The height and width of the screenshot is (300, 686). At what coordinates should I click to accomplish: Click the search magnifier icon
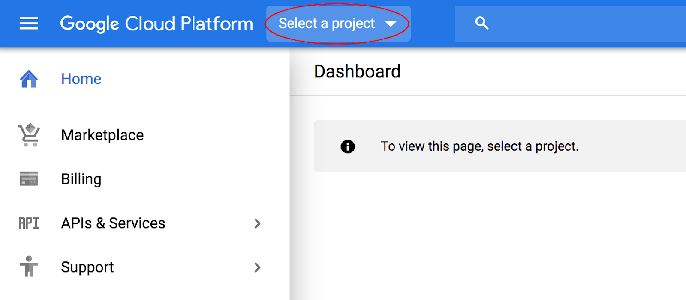pyautogui.click(x=481, y=23)
